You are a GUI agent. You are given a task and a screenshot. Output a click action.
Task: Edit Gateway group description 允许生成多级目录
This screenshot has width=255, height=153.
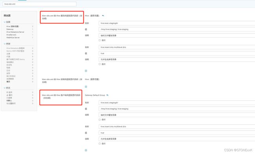(x=177, y=139)
